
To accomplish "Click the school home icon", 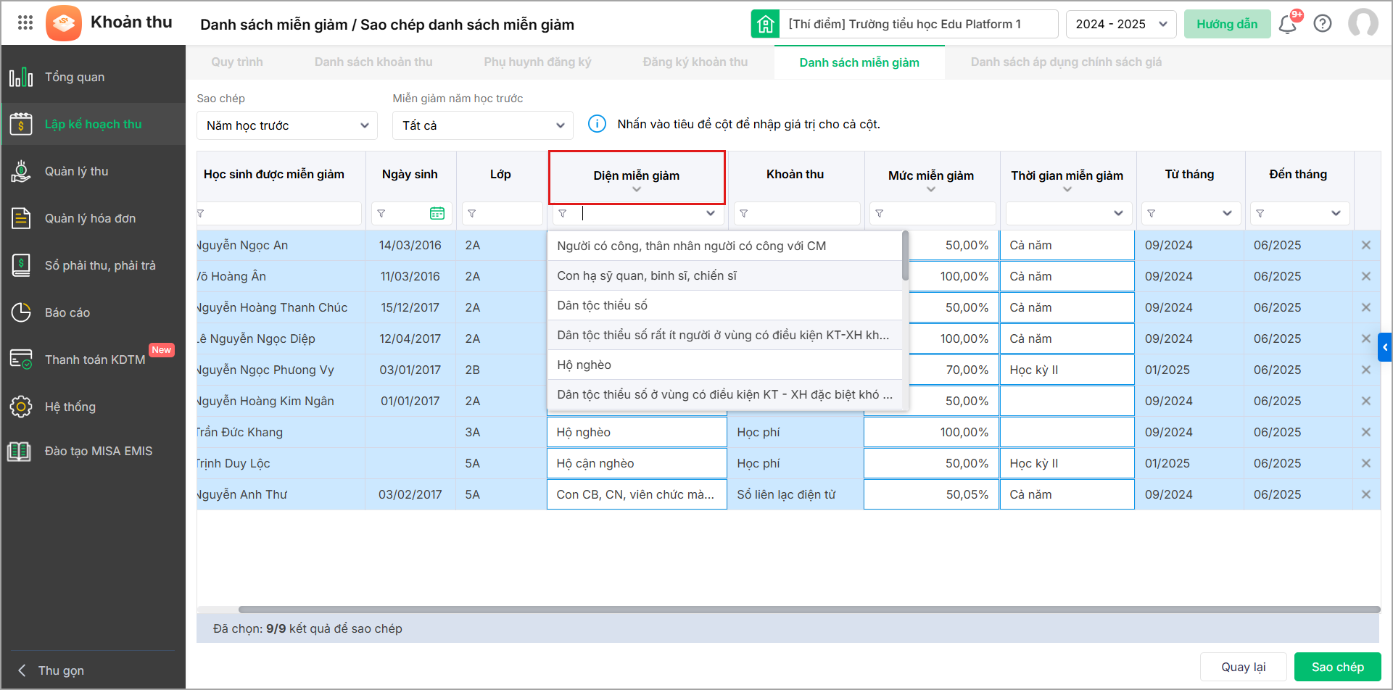I will [765, 24].
